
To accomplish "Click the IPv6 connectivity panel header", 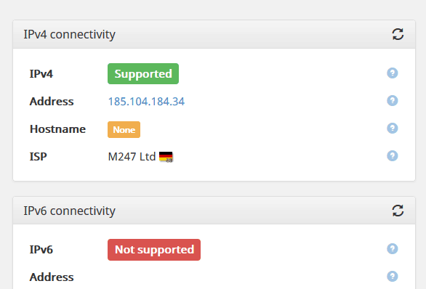I will point(214,211).
